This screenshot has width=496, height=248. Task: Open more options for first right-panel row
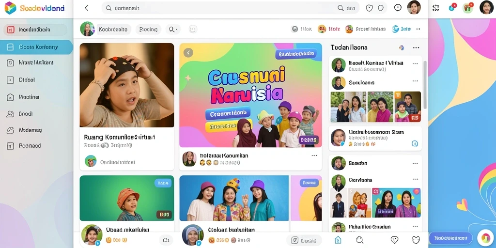coord(415,63)
